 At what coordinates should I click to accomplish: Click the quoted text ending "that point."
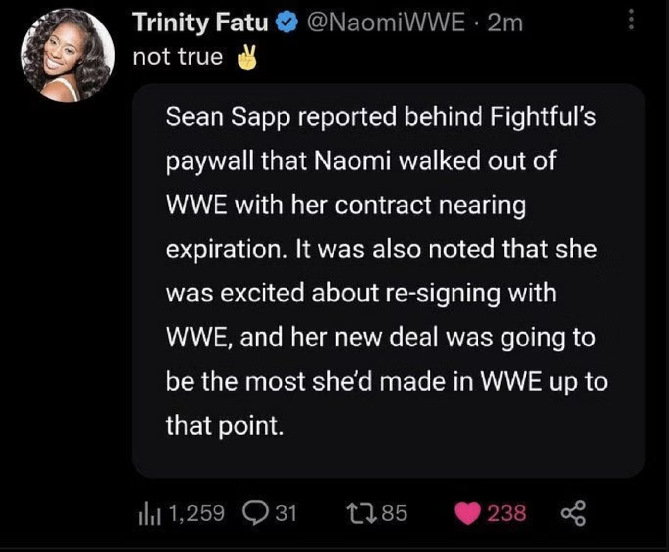tap(225, 425)
